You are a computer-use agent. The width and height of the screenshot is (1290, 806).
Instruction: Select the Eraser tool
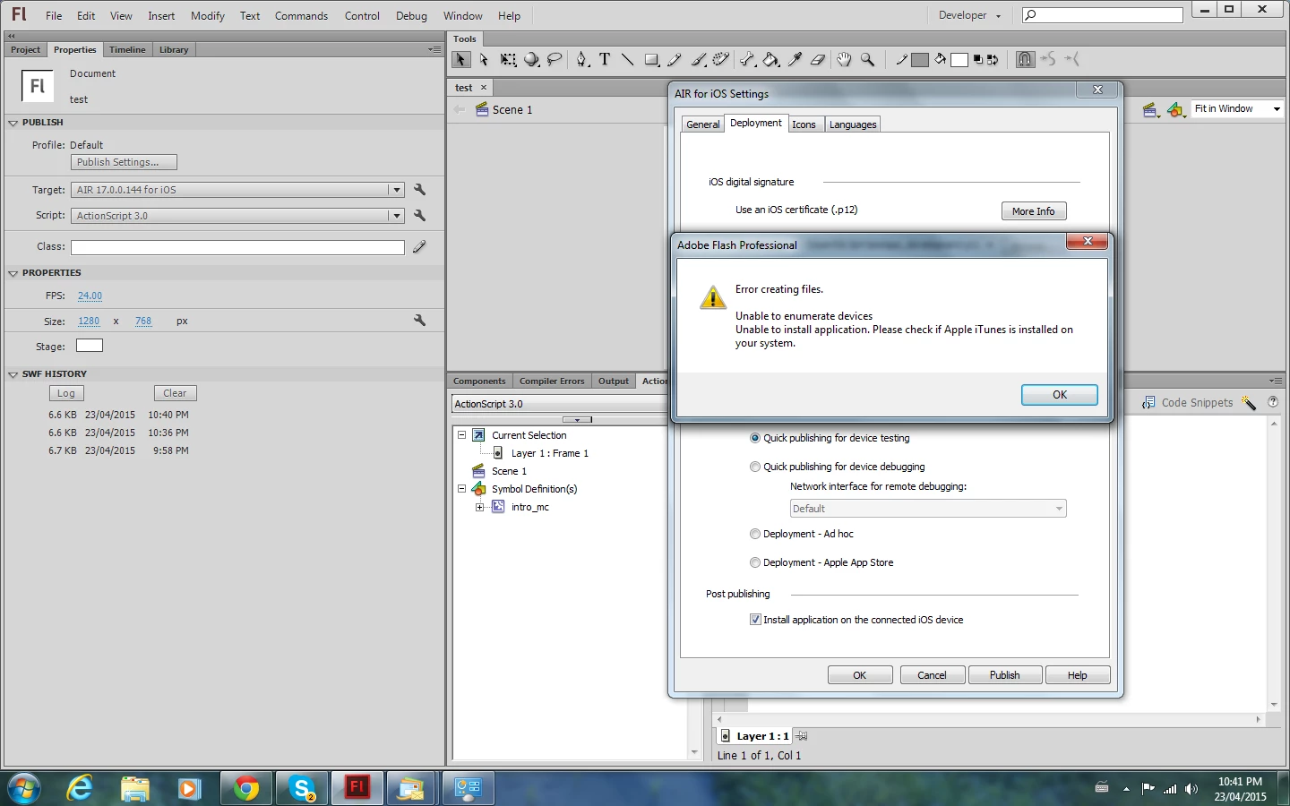818,60
